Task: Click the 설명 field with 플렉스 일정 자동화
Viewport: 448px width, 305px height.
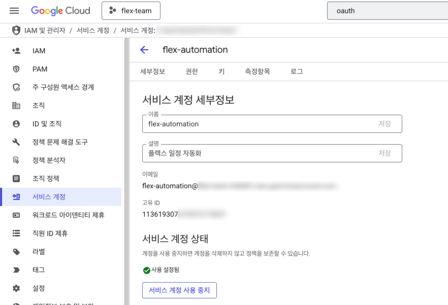Action: (272, 153)
